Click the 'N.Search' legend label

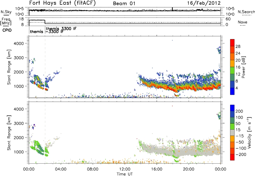(246, 12)
